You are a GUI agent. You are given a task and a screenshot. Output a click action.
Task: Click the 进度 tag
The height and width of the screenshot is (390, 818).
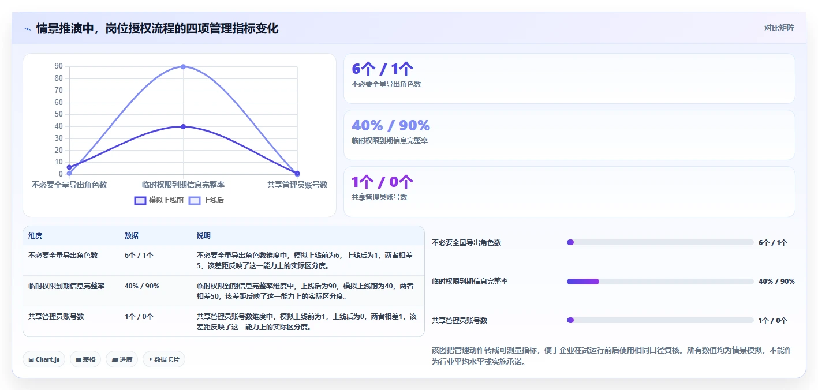[122, 359]
